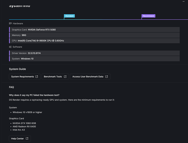
Task: Select the System Windows 10 row
Action: tap(94, 59)
